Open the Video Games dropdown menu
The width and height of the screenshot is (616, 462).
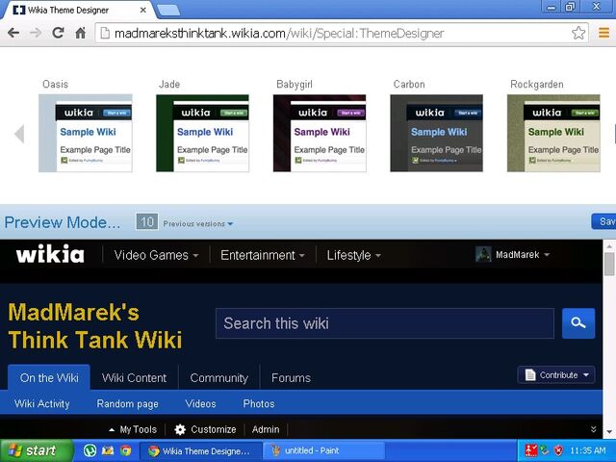[156, 255]
